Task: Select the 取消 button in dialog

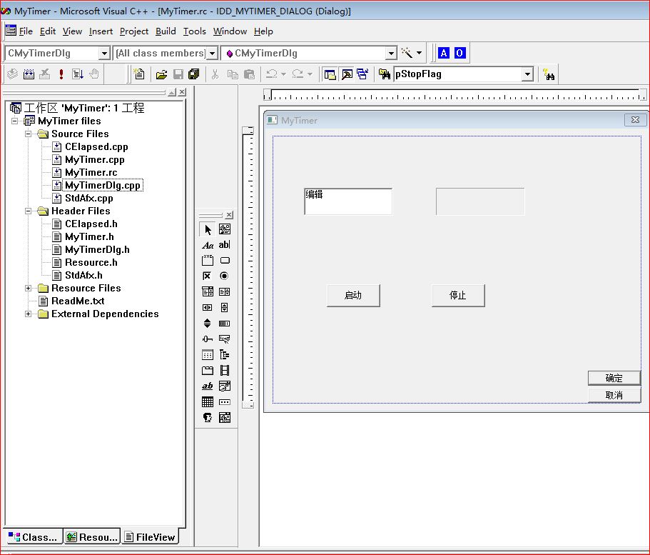Action: [614, 395]
